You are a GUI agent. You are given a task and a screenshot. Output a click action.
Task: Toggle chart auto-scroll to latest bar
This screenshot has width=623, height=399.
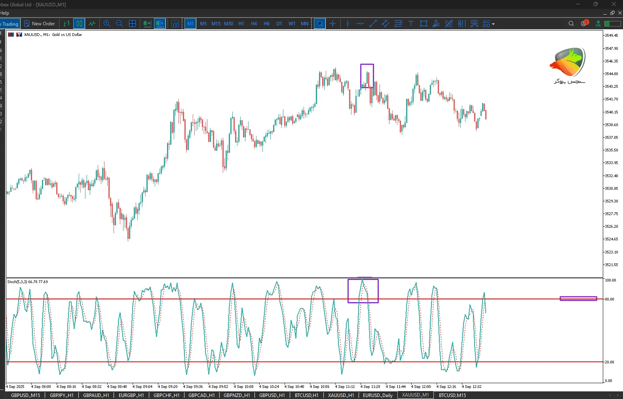(x=147, y=24)
